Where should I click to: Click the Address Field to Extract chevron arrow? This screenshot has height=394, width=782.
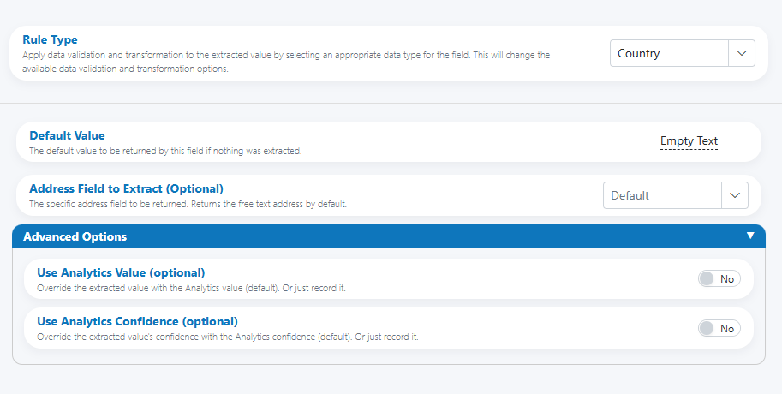coord(735,195)
